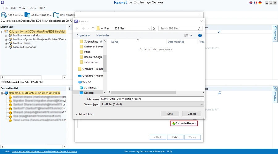Click the Add Destination toolbar icon
The width and height of the screenshot is (278, 154).
[x=27, y=15]
